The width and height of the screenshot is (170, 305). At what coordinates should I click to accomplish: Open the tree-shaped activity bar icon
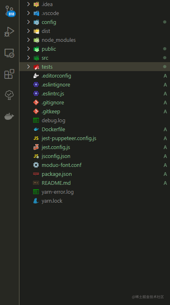[9, 95]
